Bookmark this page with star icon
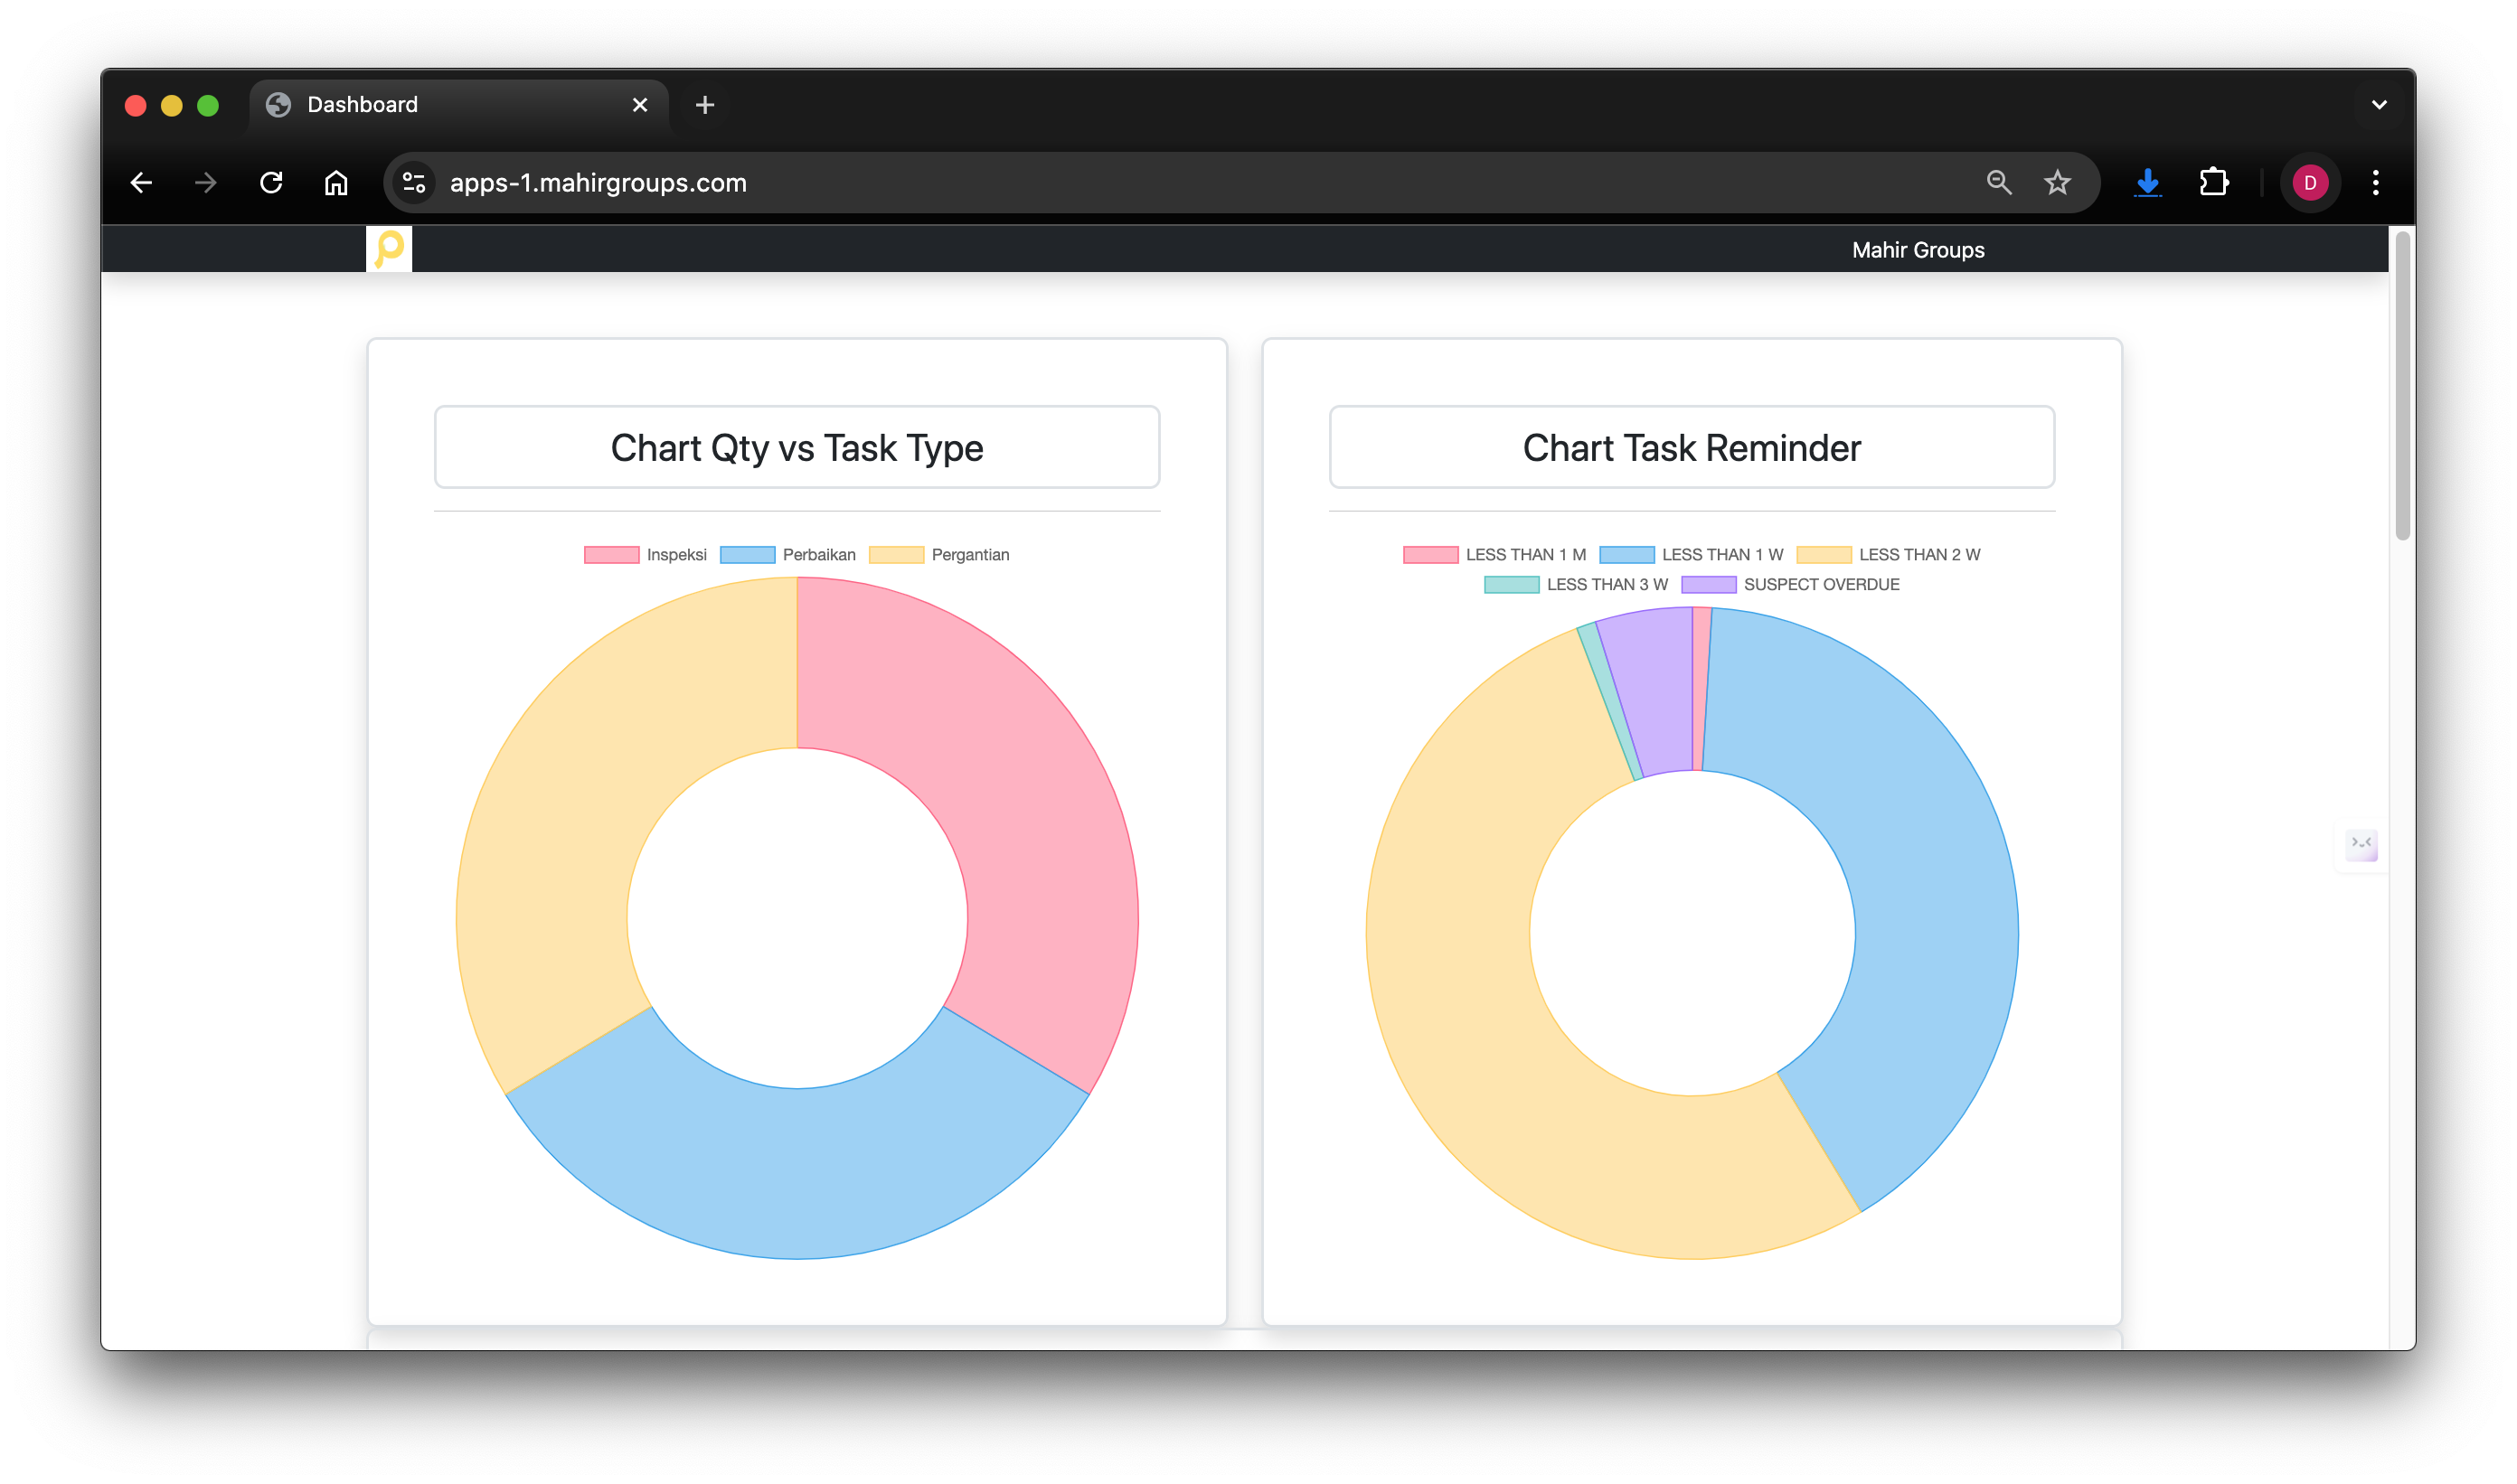Image resolution: width=2517 pixels, height=1484 pixels. [2057, 183]
